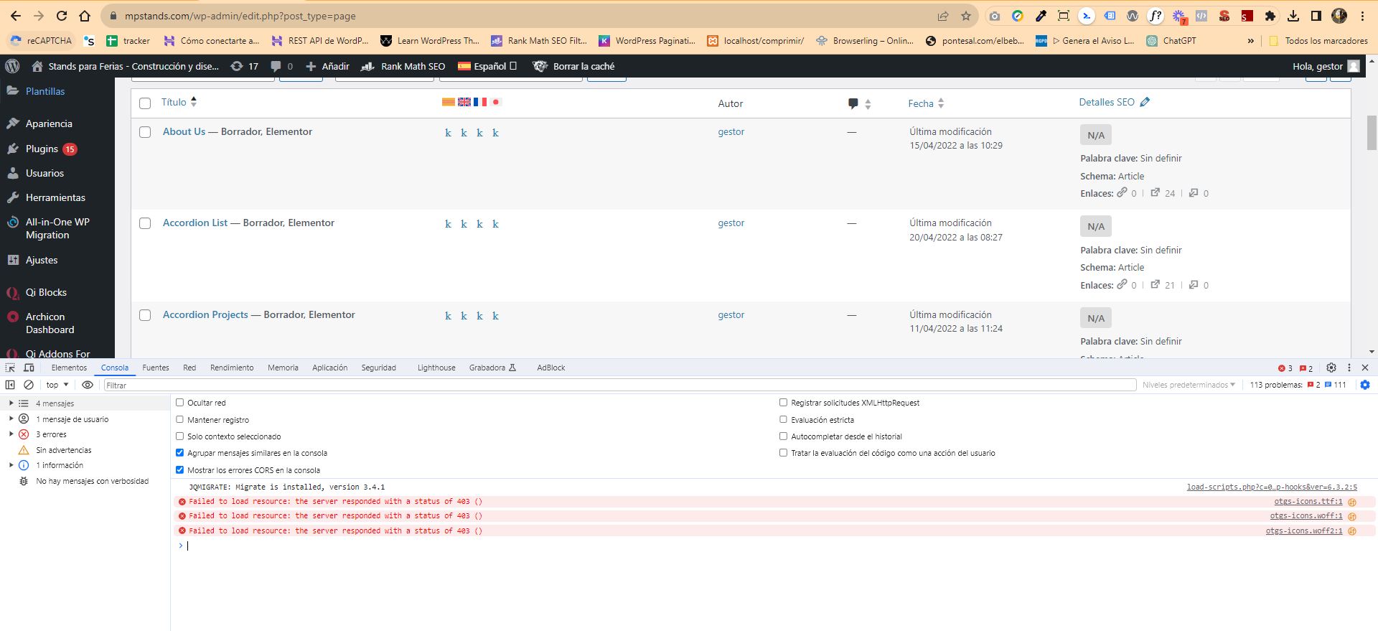This screenshot has height=631, width=1378.
Task: Click the clear console icon
Action: coord(29,385)
